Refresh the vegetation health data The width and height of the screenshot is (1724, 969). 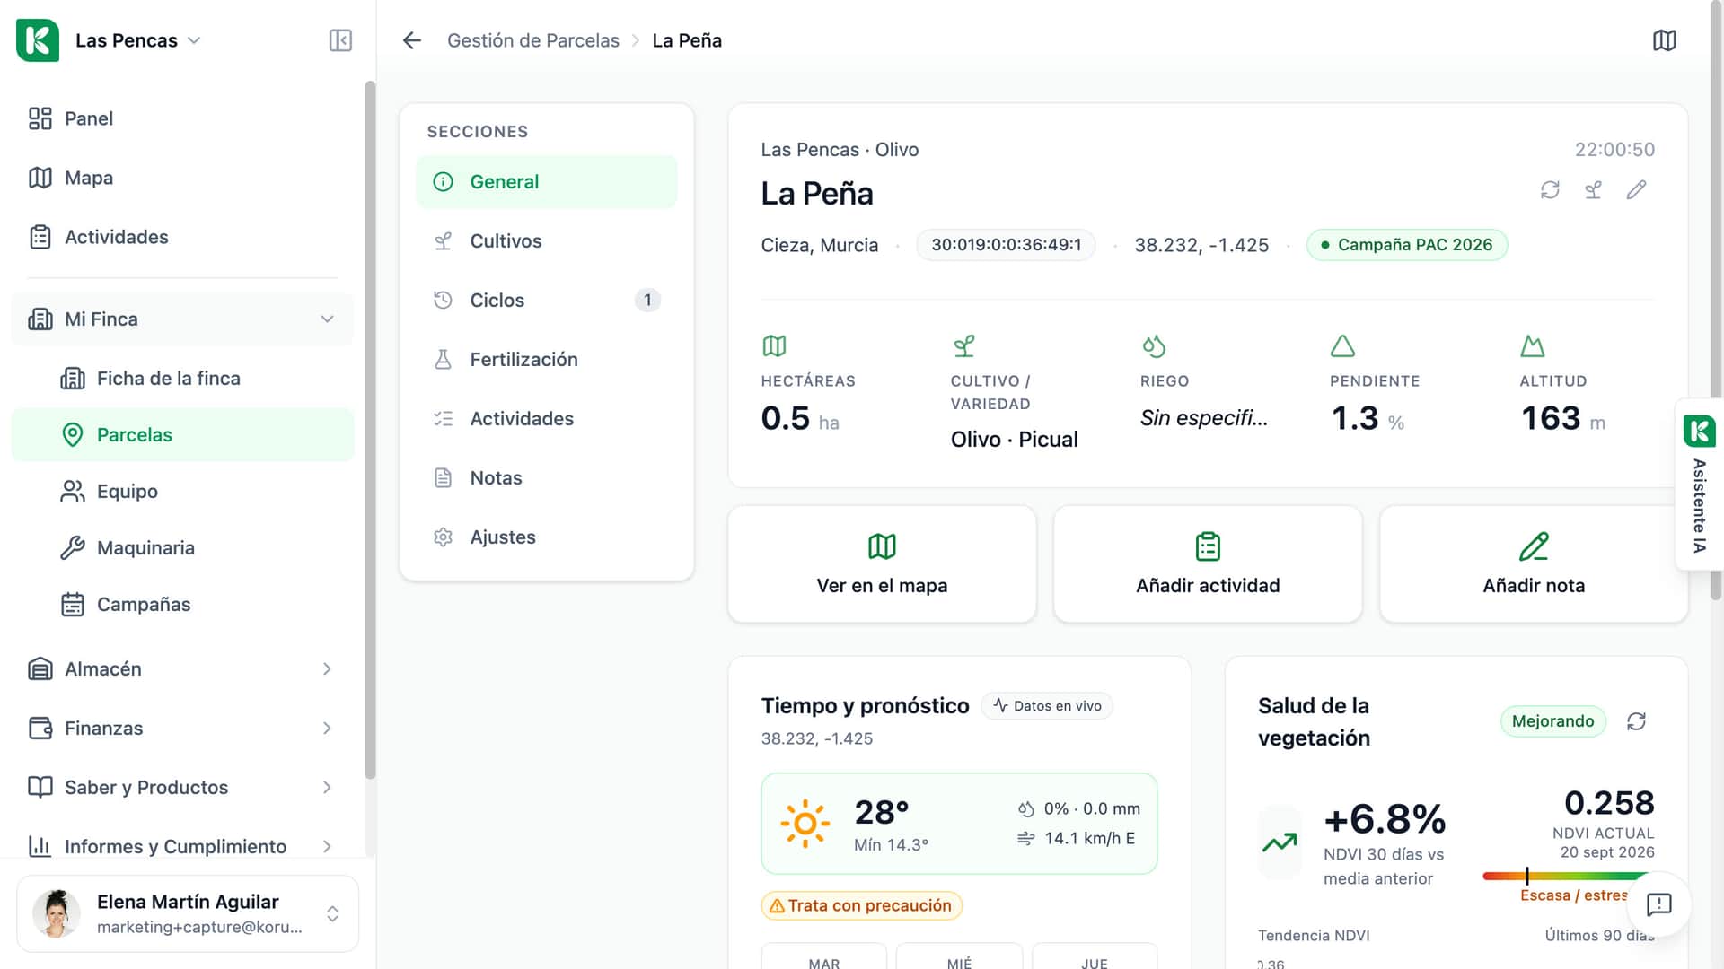(1636, 721)
